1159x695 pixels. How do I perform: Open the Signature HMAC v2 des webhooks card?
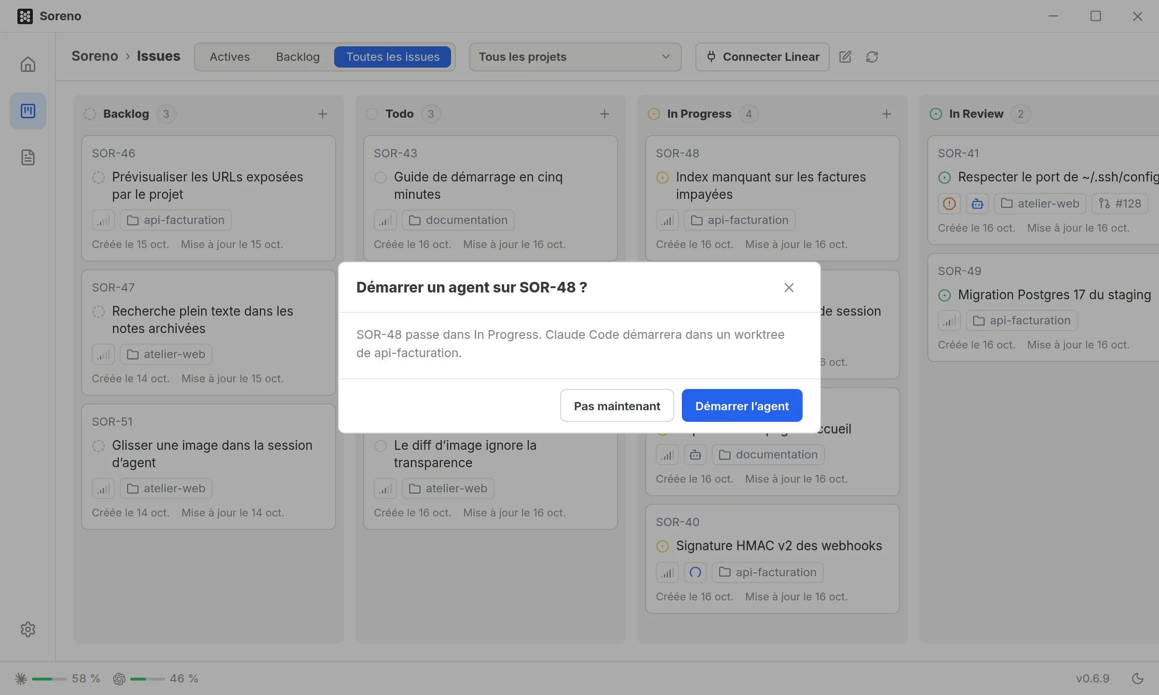click(x=773, y=559)
